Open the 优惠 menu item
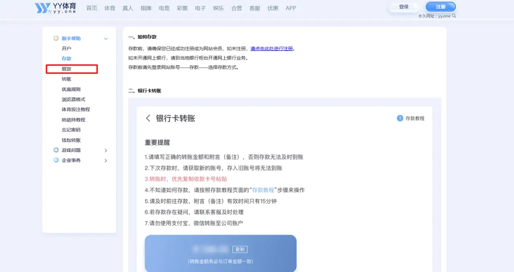This screenshot has height=272, width=514. [x=273, y=8]
